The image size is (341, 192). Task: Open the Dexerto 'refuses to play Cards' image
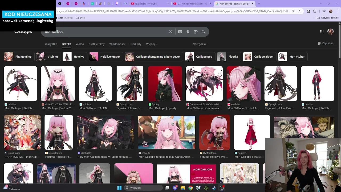click(x=167, y=132)
